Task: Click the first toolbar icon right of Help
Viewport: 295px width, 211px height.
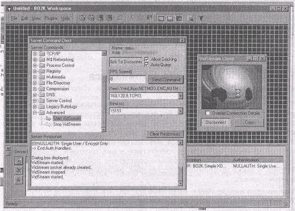Action: point(82,18)
